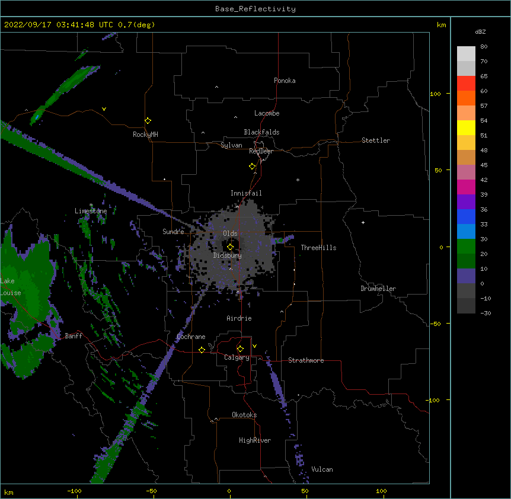Click the Sylvan label
Image resolution: width=511 pixels, height=499 pixels.
click(231, 145)
